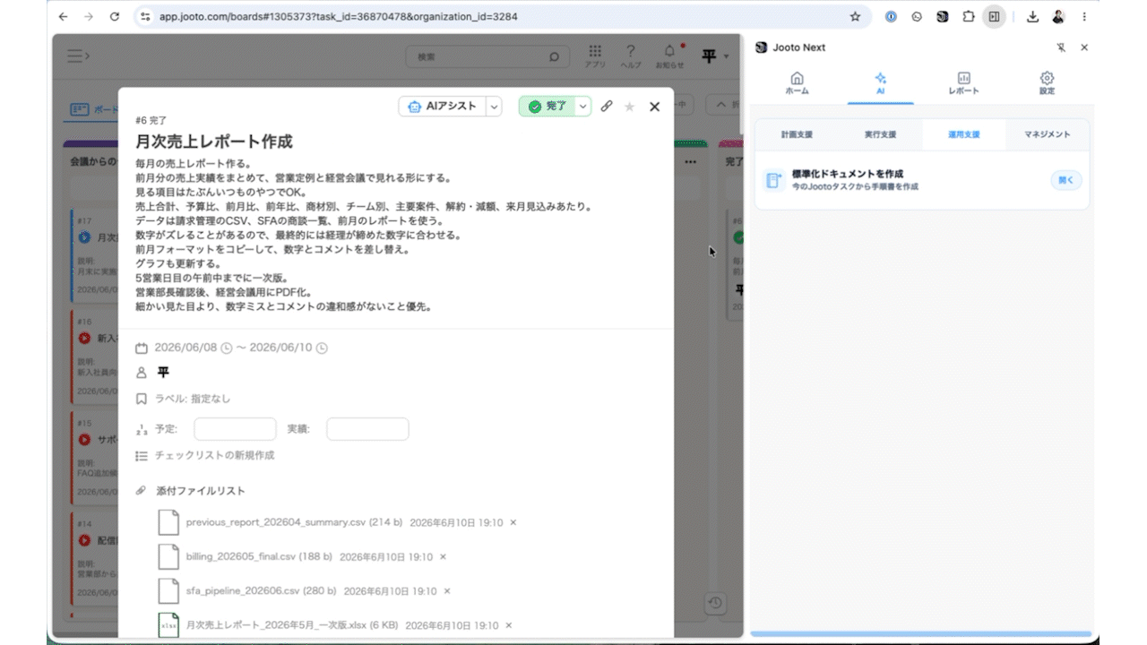
Task: Click the label bookmark icon
Action: click(x=142, y=399)
